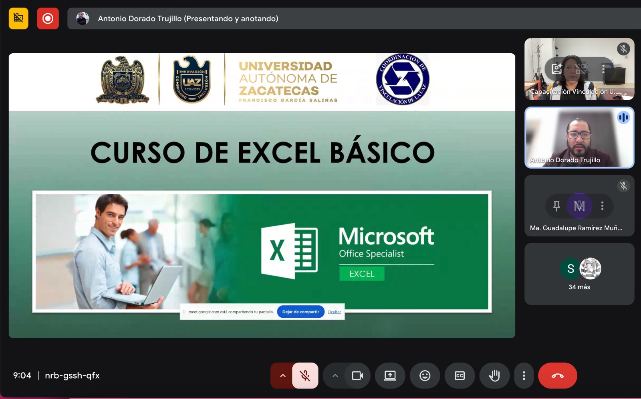
Task: Click the "Ocultar" link in sharing bar
Action: pos(334,312)
